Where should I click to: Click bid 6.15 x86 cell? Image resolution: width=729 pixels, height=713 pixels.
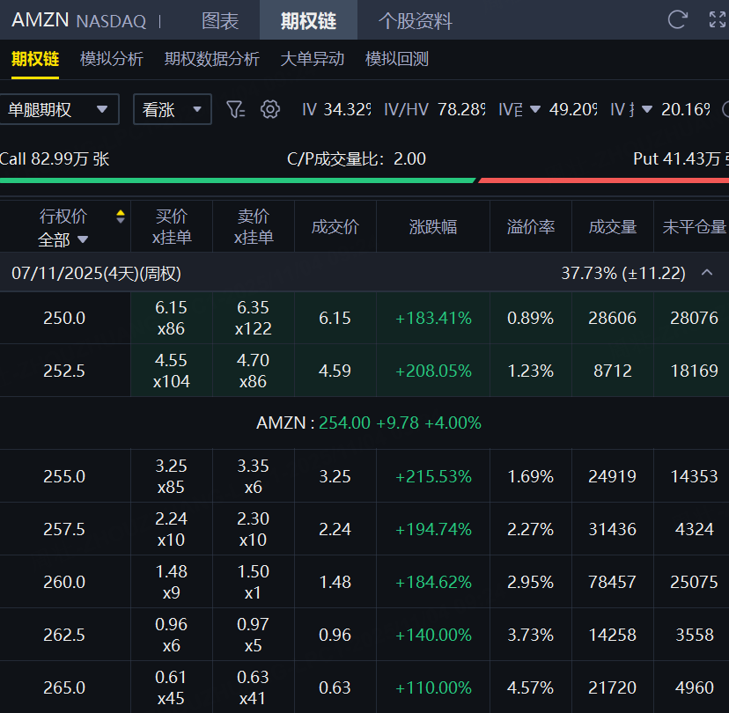[x=172, y=318]
